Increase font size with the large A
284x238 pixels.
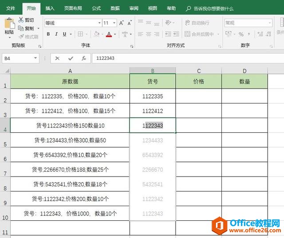121,23
